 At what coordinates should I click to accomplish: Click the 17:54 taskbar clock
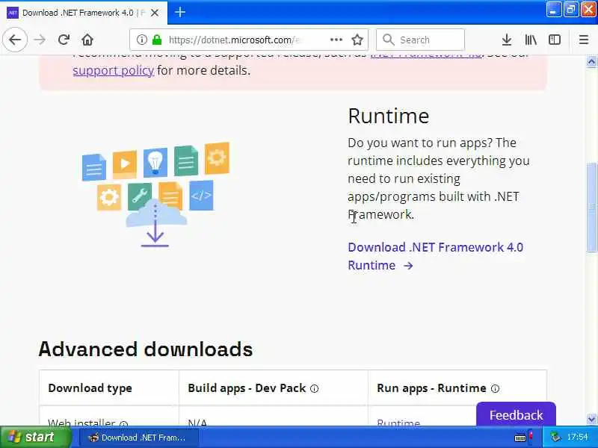click(577, 437)
